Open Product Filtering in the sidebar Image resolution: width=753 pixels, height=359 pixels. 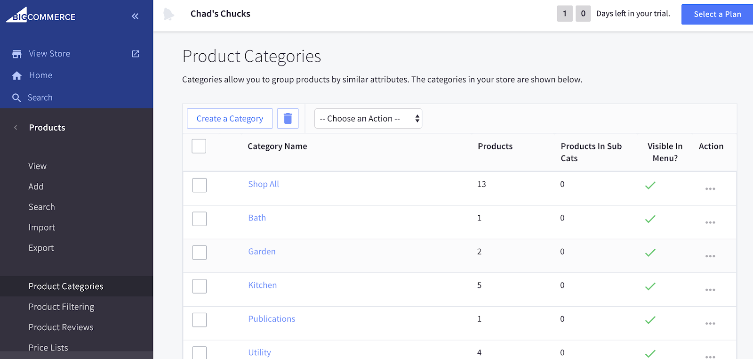pyautogui.click(x=61, y=307)
